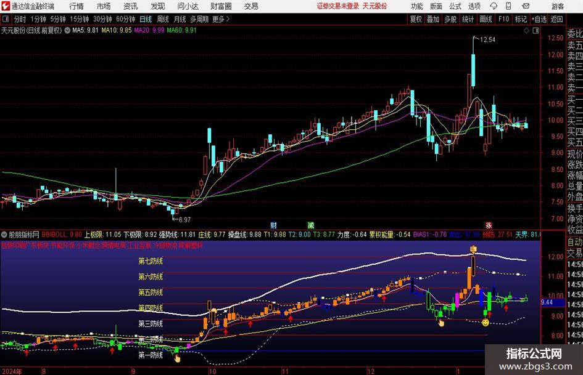Open the 多周期 multi-period view
The width and height of the screenshot is (583, 375).
pos(199,19)
